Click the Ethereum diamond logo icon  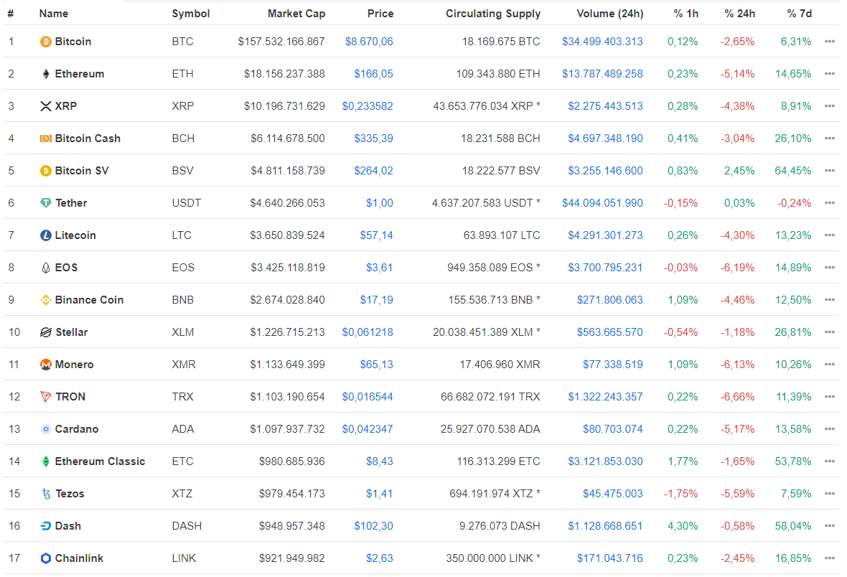pos(46,74)
